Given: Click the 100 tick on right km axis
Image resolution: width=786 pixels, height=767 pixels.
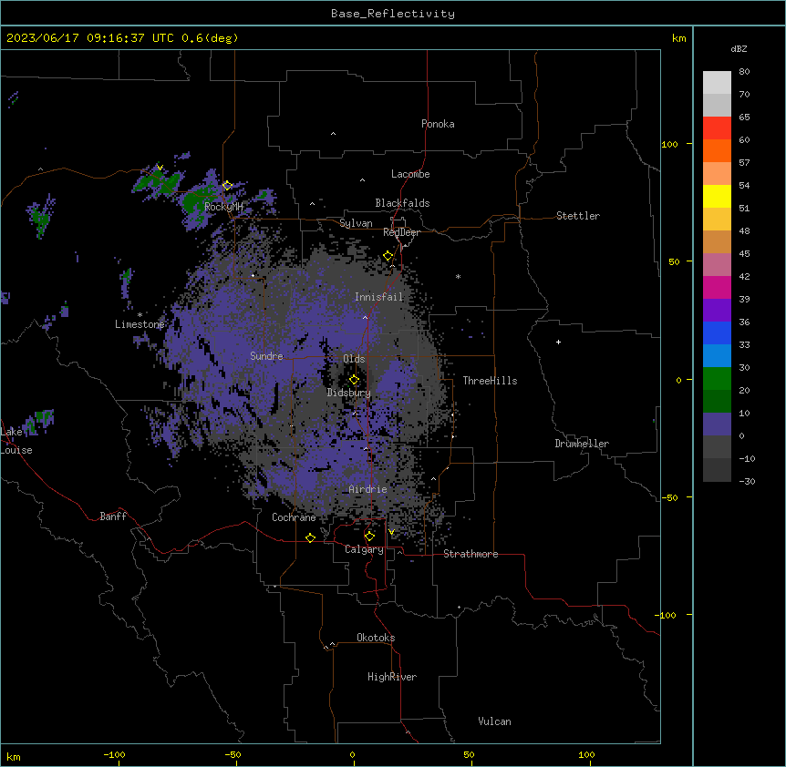Looking at the screenshot, I should click(669, 145).
